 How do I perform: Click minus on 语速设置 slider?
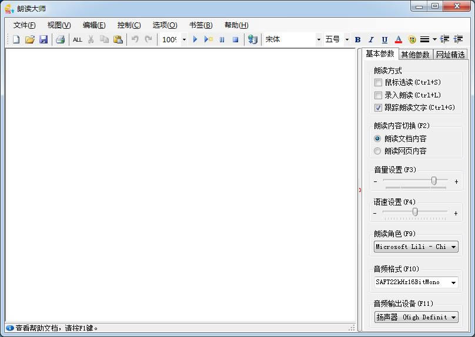click(375, 213)
